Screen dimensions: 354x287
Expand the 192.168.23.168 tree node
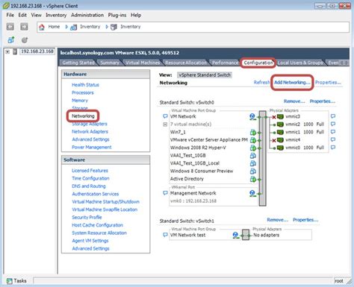7,51
